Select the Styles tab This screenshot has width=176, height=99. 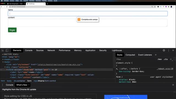120,55
